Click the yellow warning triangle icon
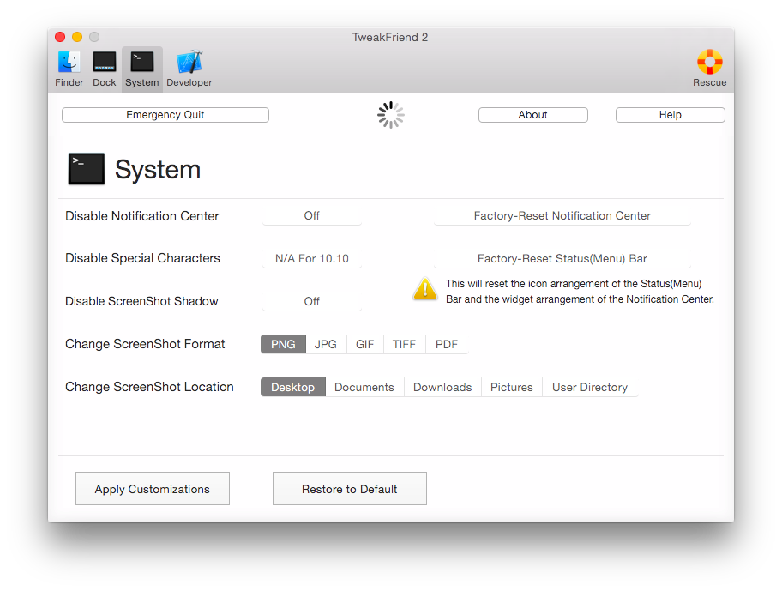 [425, 289]
